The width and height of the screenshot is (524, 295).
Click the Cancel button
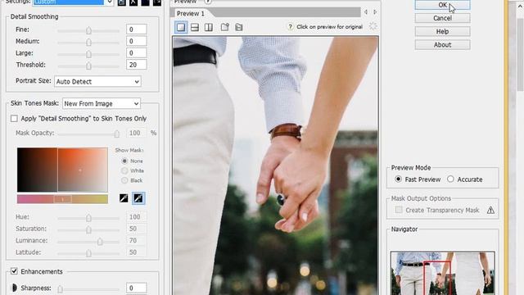coord(442,18)
